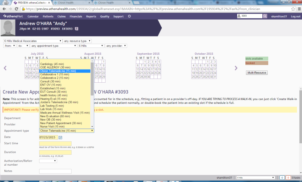This screenshot has width=302, height=182.
Task: Open the Financials menu
Action: [76, 17]
